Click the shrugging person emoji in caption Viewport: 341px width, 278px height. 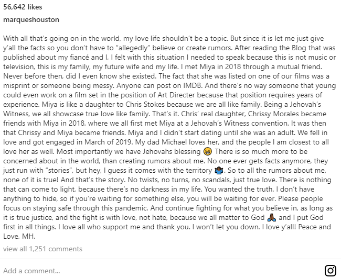pyautogui.click(x=219, y=170)
